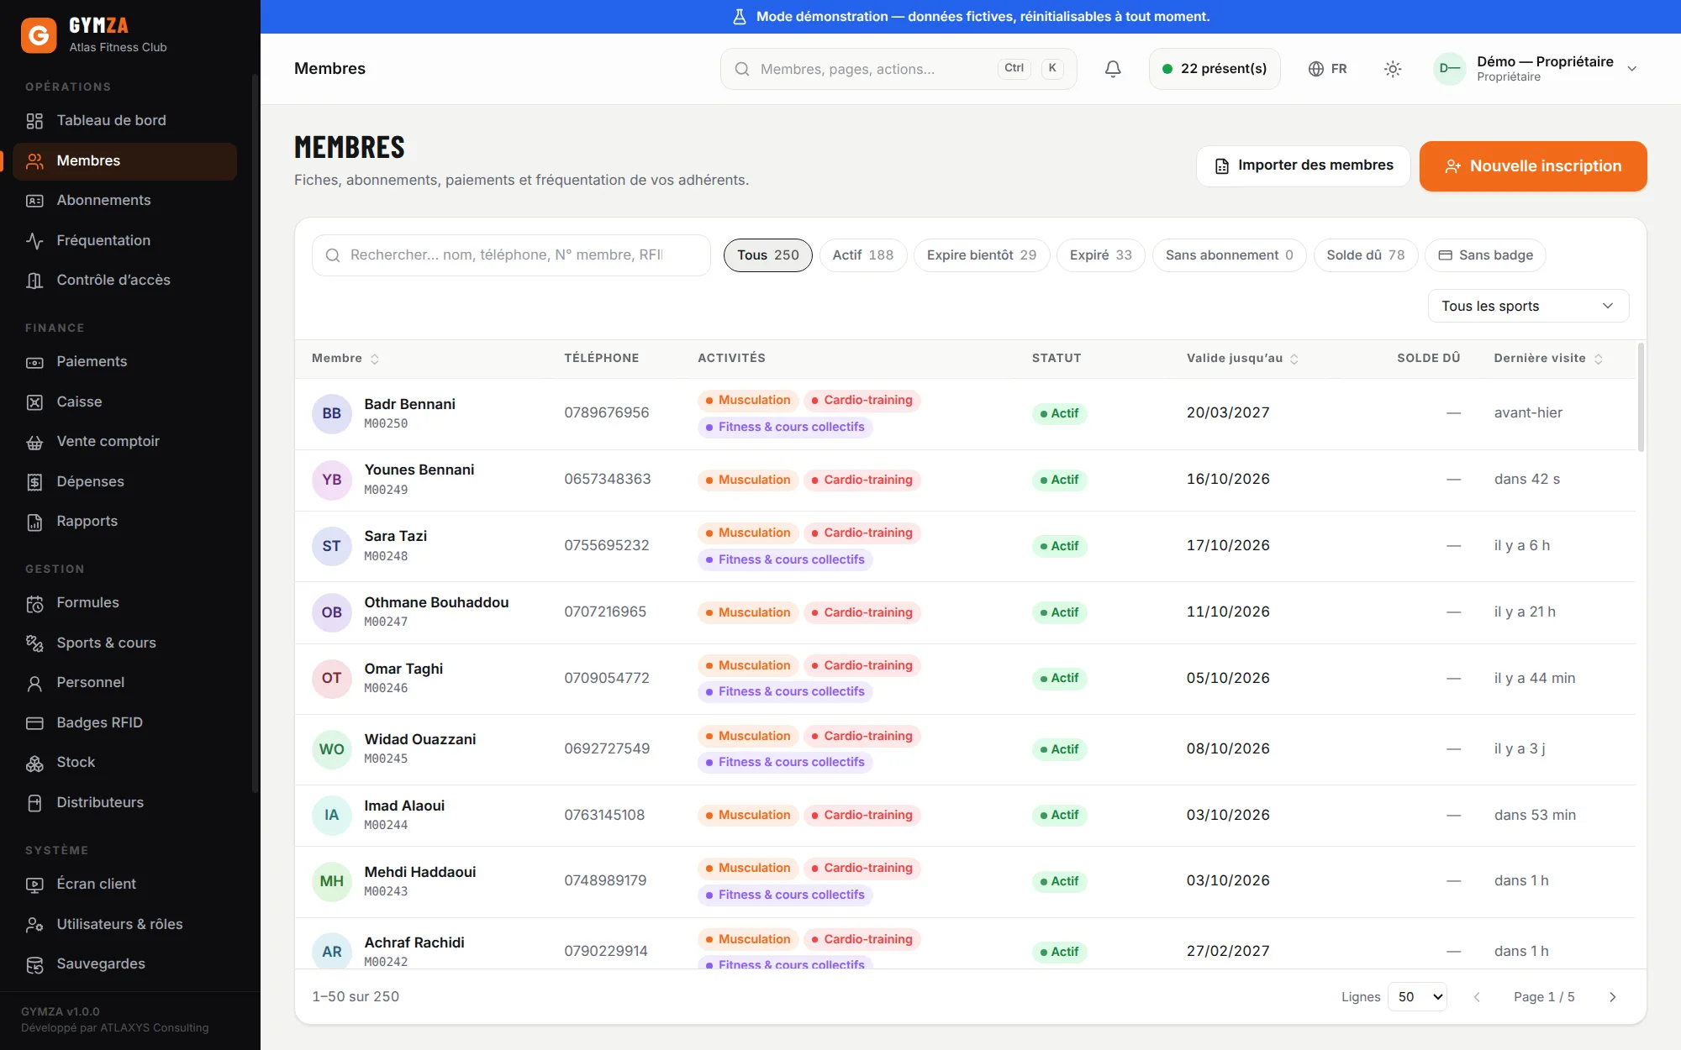The image size is (1681, 1050).
Task: Go to Sports & cours
Action: (124, 643)
